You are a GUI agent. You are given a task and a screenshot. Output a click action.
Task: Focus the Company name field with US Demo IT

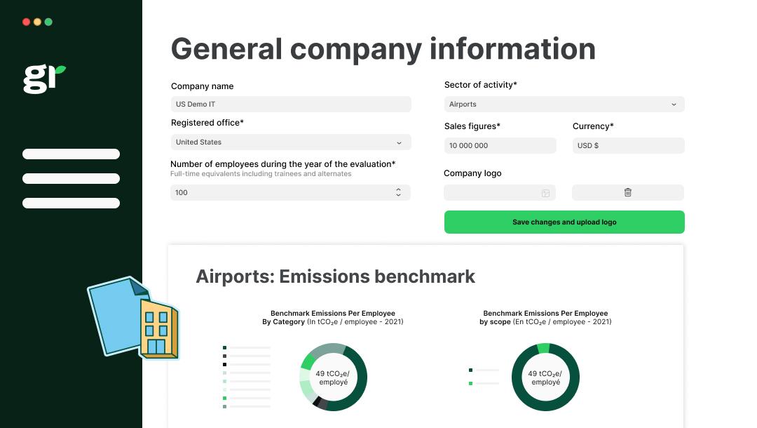point(291,105)
